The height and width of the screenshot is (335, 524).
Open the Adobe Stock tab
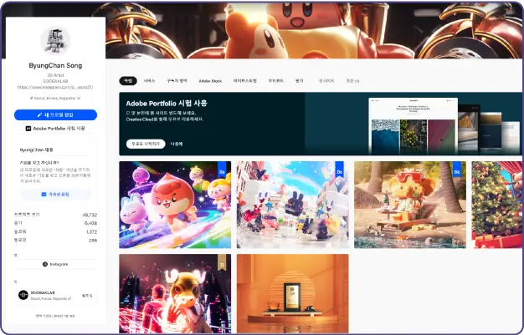(x=210, y=81)
